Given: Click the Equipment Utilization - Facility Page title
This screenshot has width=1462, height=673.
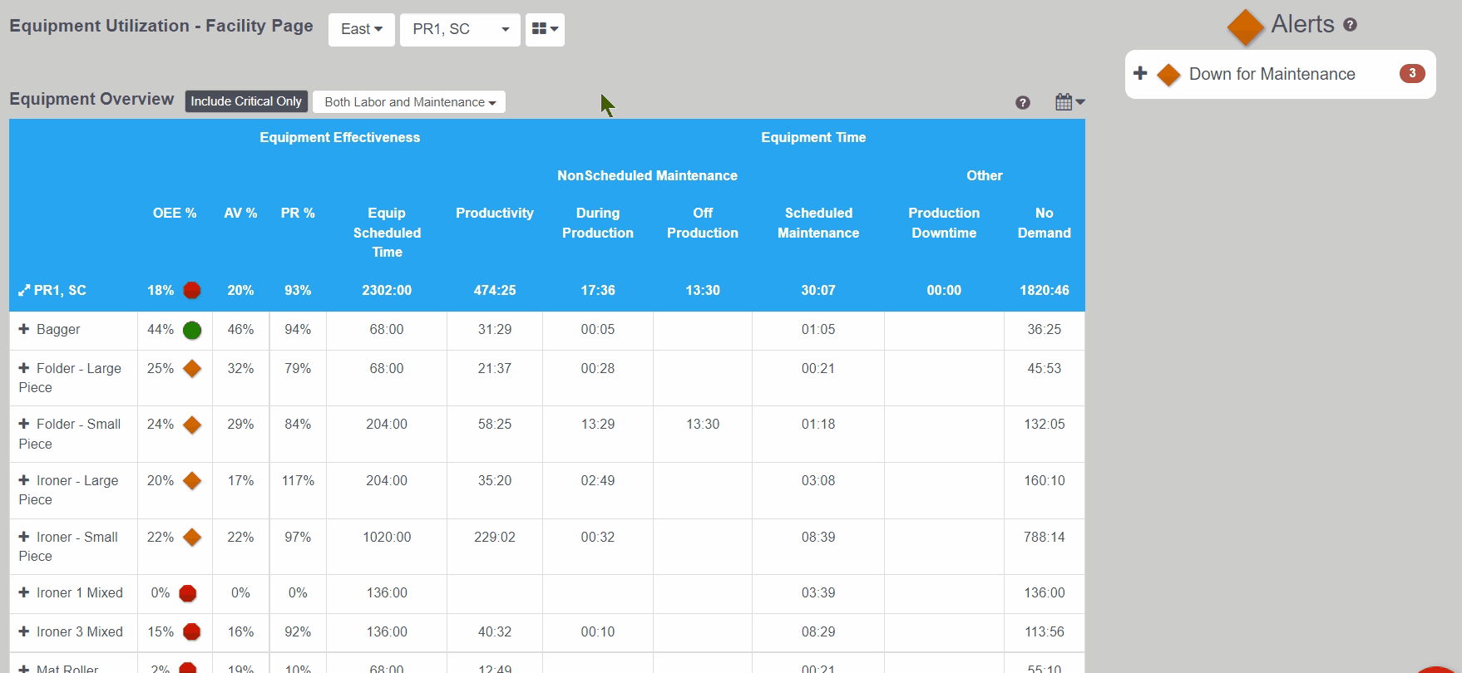Looking at the screenshot, I should point(161,26).
